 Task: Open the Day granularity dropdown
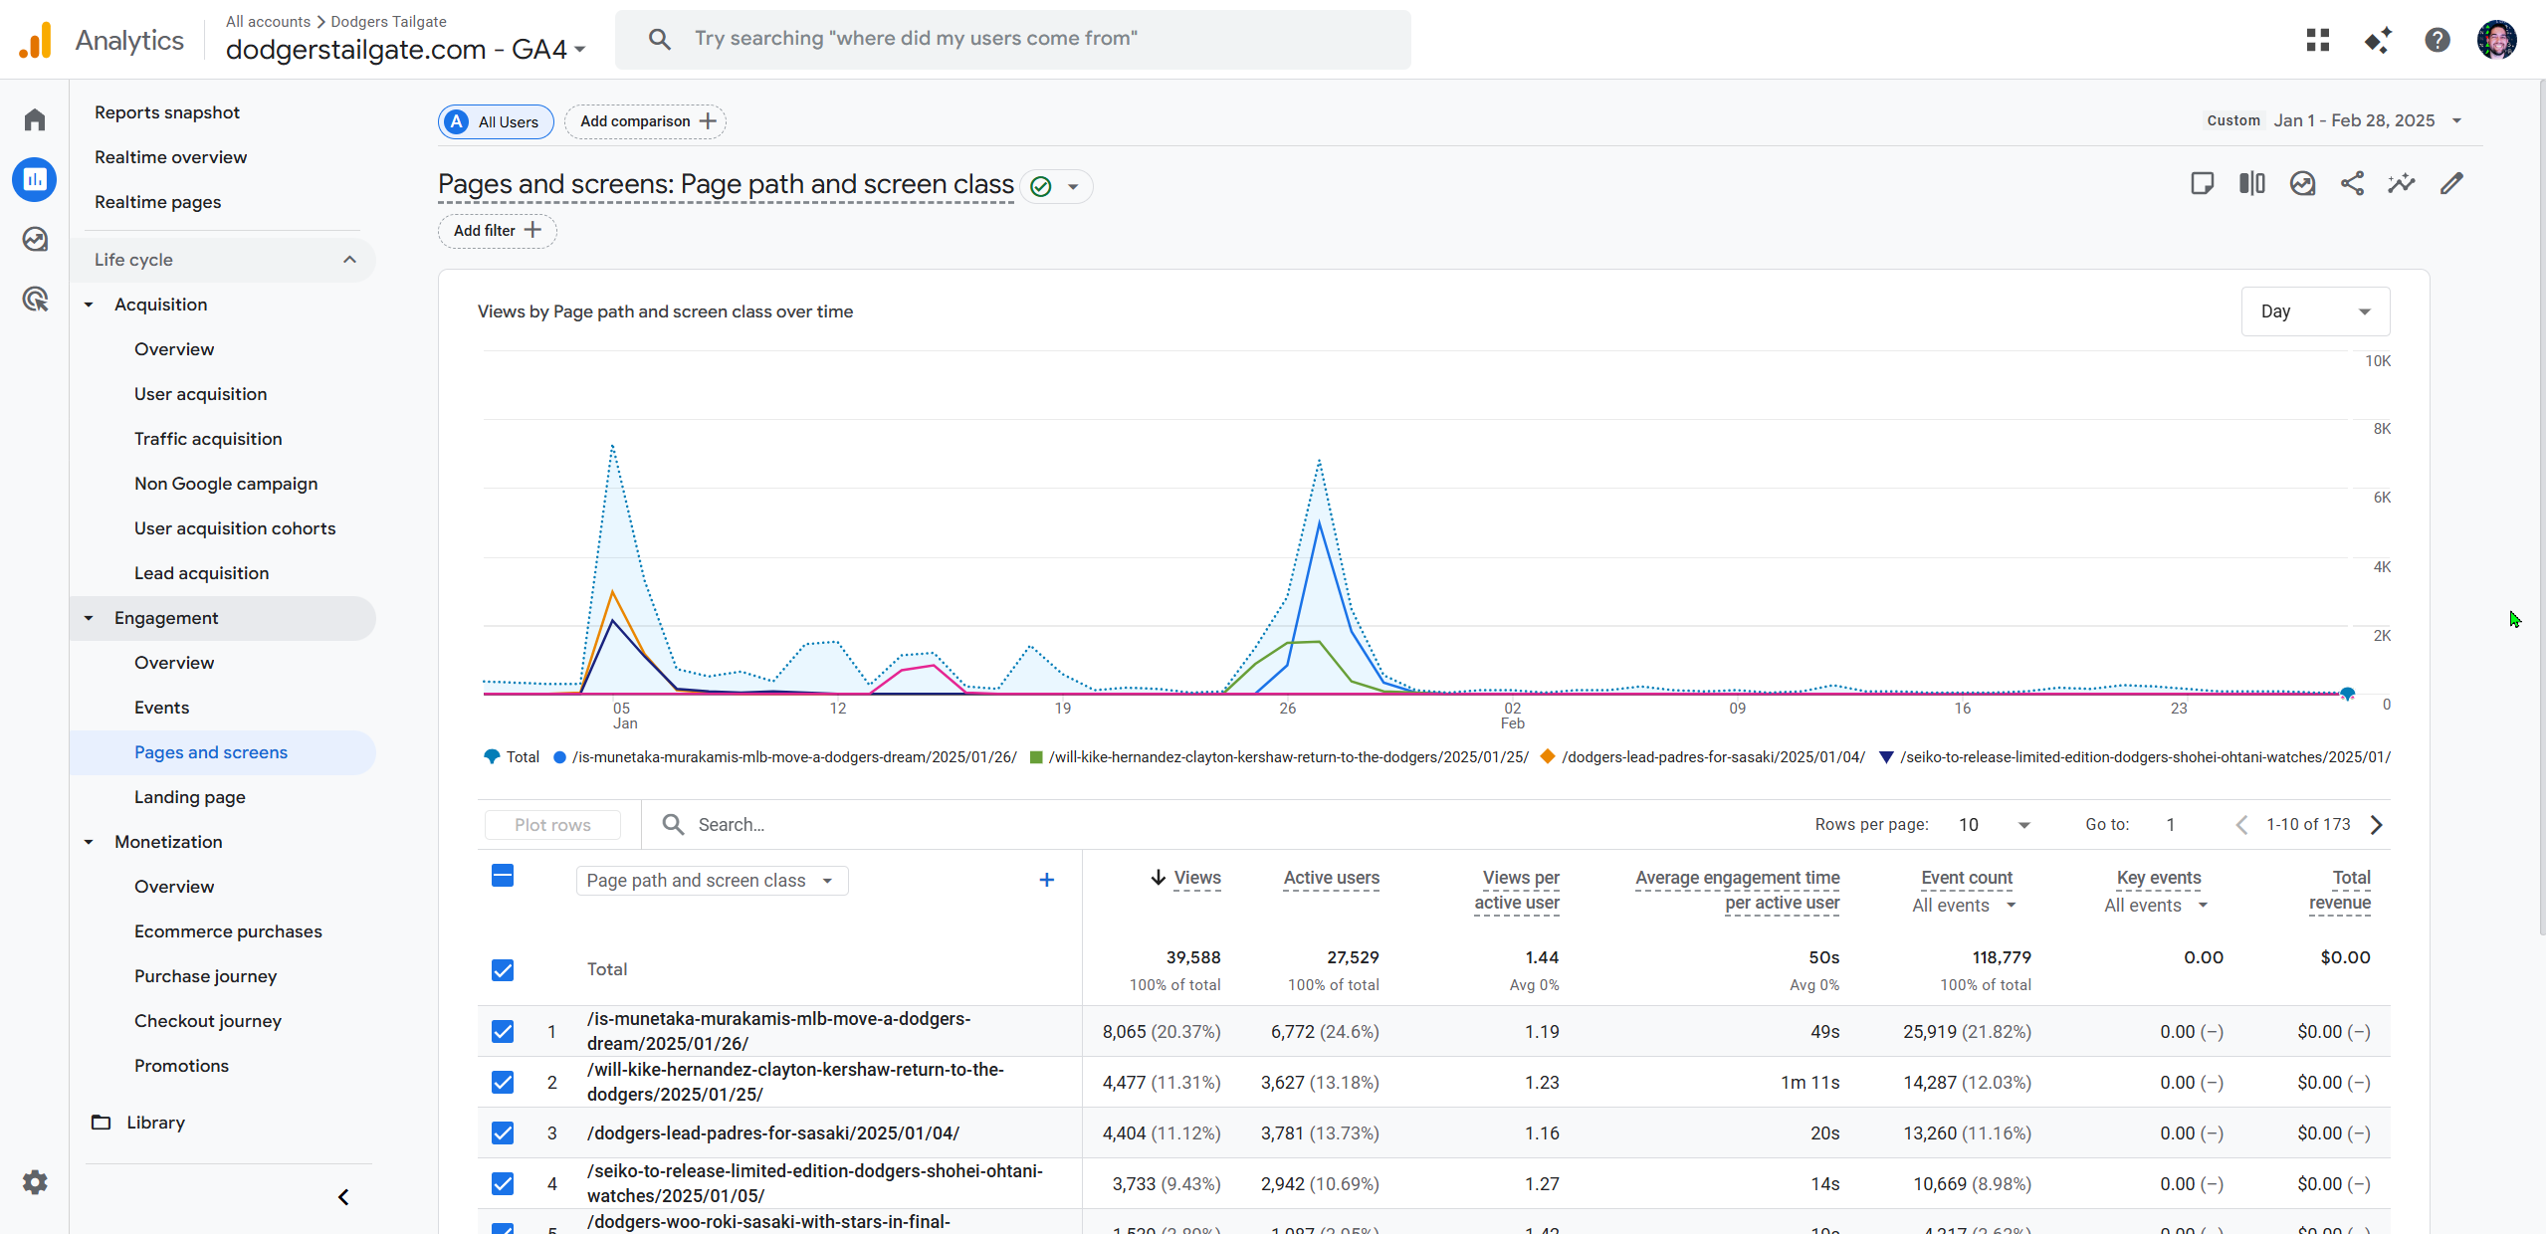pos(2315,311)
